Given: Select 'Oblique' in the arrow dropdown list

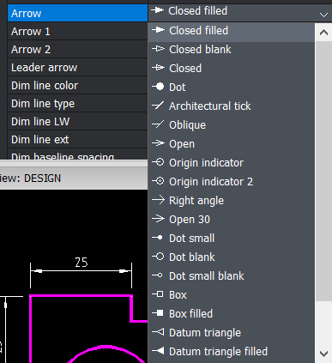Looking at the screenshot, I should point(231,124).
